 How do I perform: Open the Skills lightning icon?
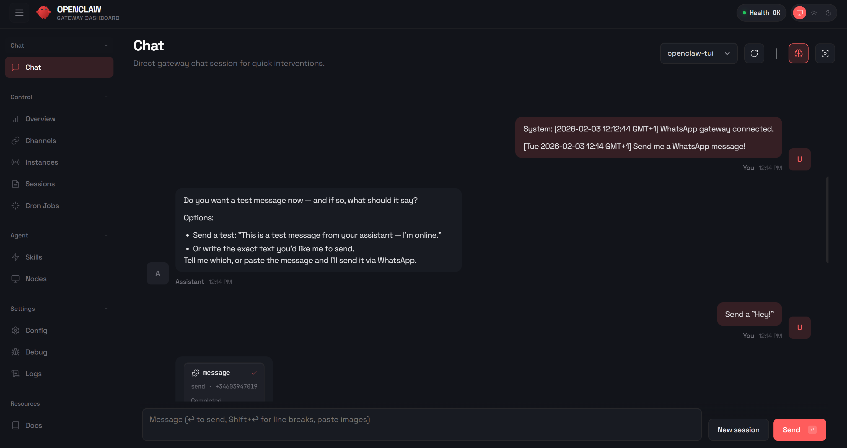coord(15,257)
